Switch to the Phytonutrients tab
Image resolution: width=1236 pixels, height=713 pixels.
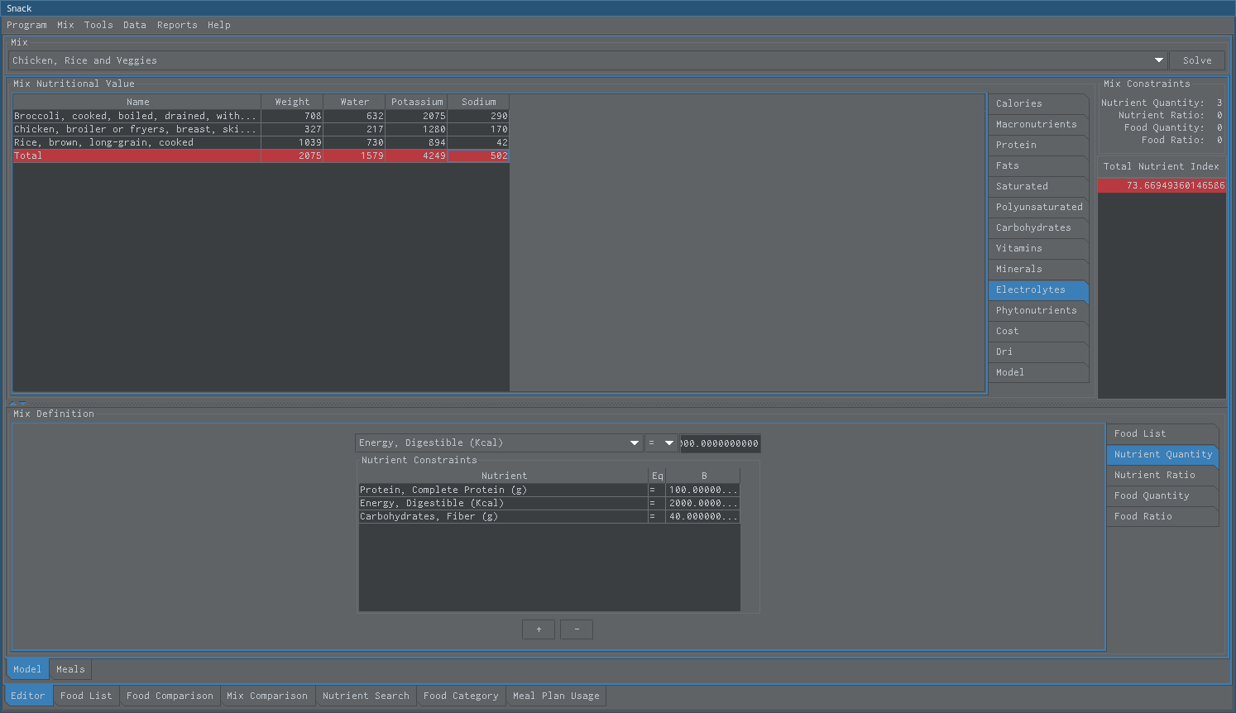tap(1038, 310)
